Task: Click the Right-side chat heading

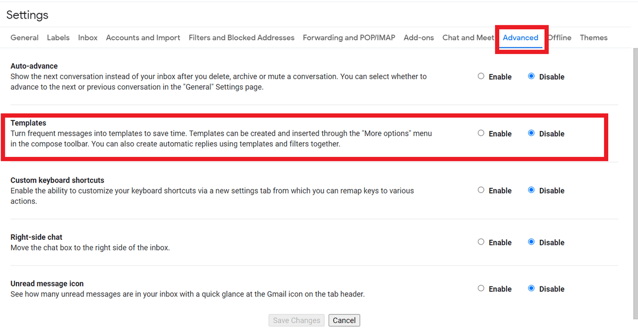Action: 37,237
